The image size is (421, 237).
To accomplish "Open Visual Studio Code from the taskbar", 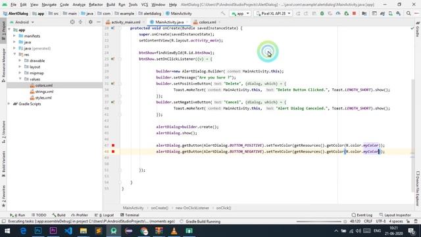I will point(68,231).
